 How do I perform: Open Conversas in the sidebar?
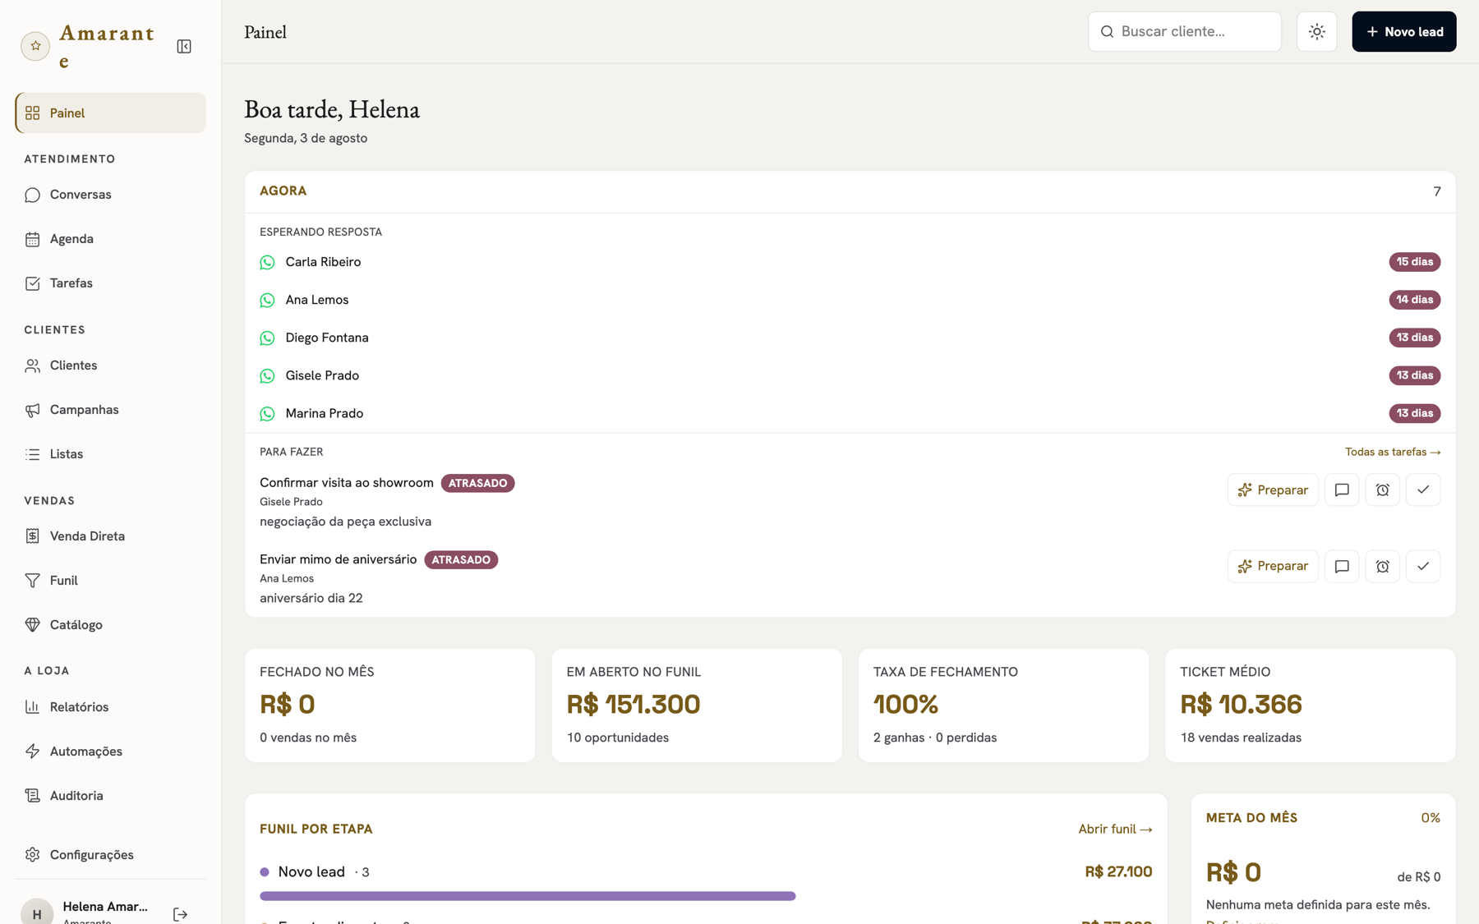111,195
